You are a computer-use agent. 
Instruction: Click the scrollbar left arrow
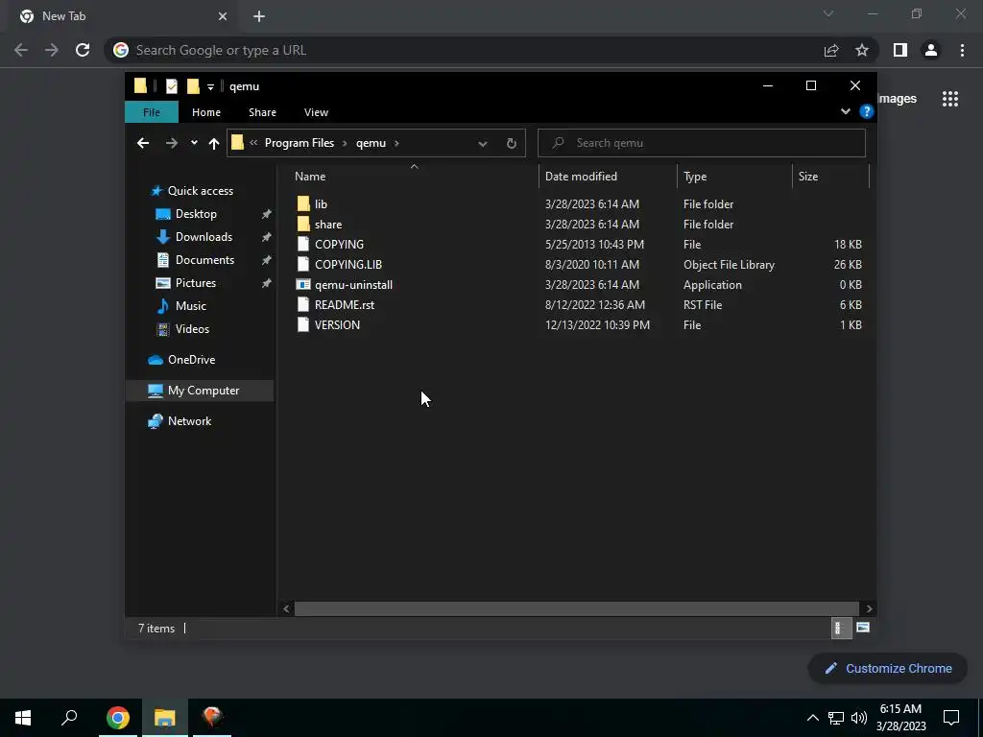coord(286,608)
